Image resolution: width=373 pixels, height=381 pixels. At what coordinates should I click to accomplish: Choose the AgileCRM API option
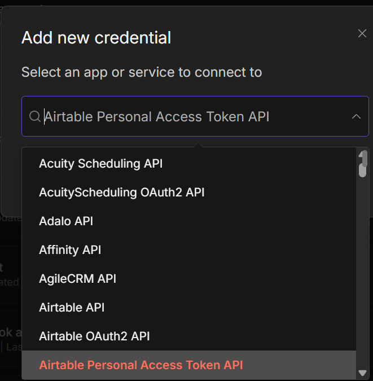click(x=77, y=279)
